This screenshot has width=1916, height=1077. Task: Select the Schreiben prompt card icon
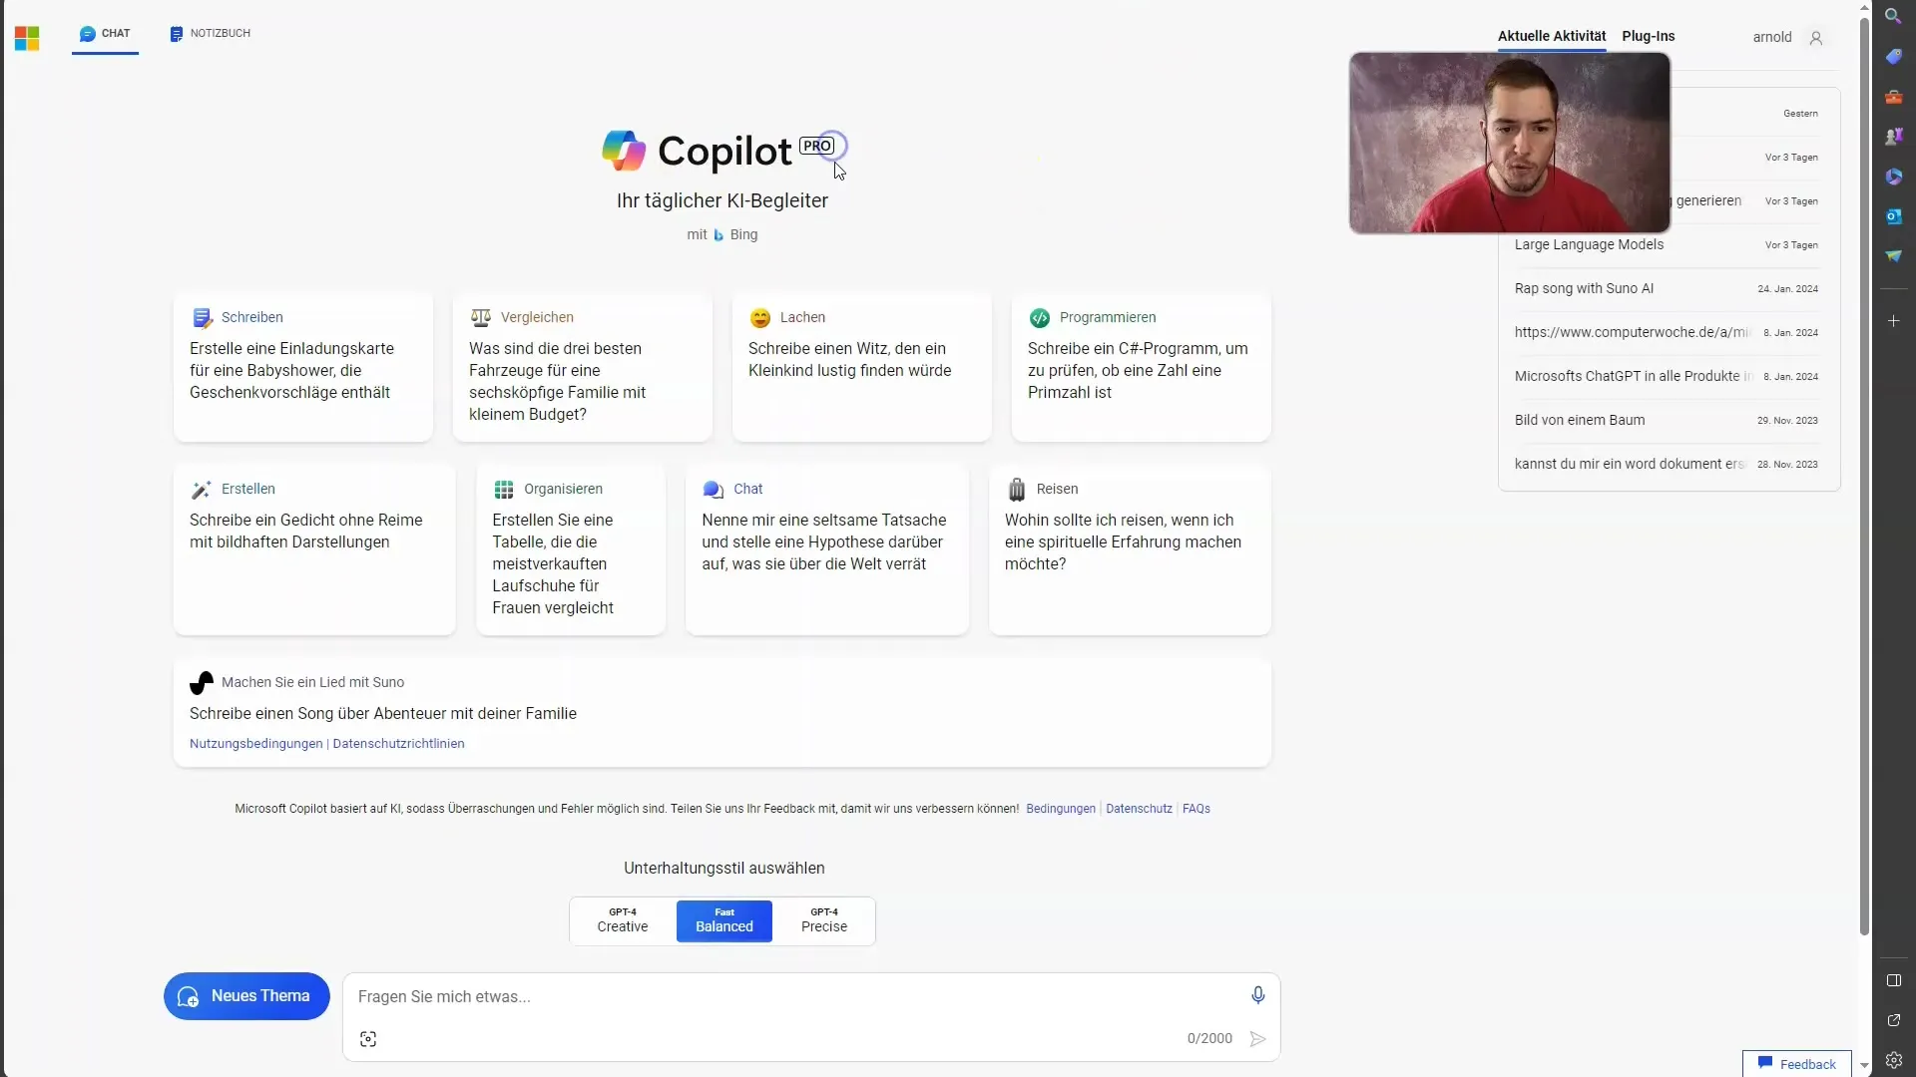coord(202,315)
